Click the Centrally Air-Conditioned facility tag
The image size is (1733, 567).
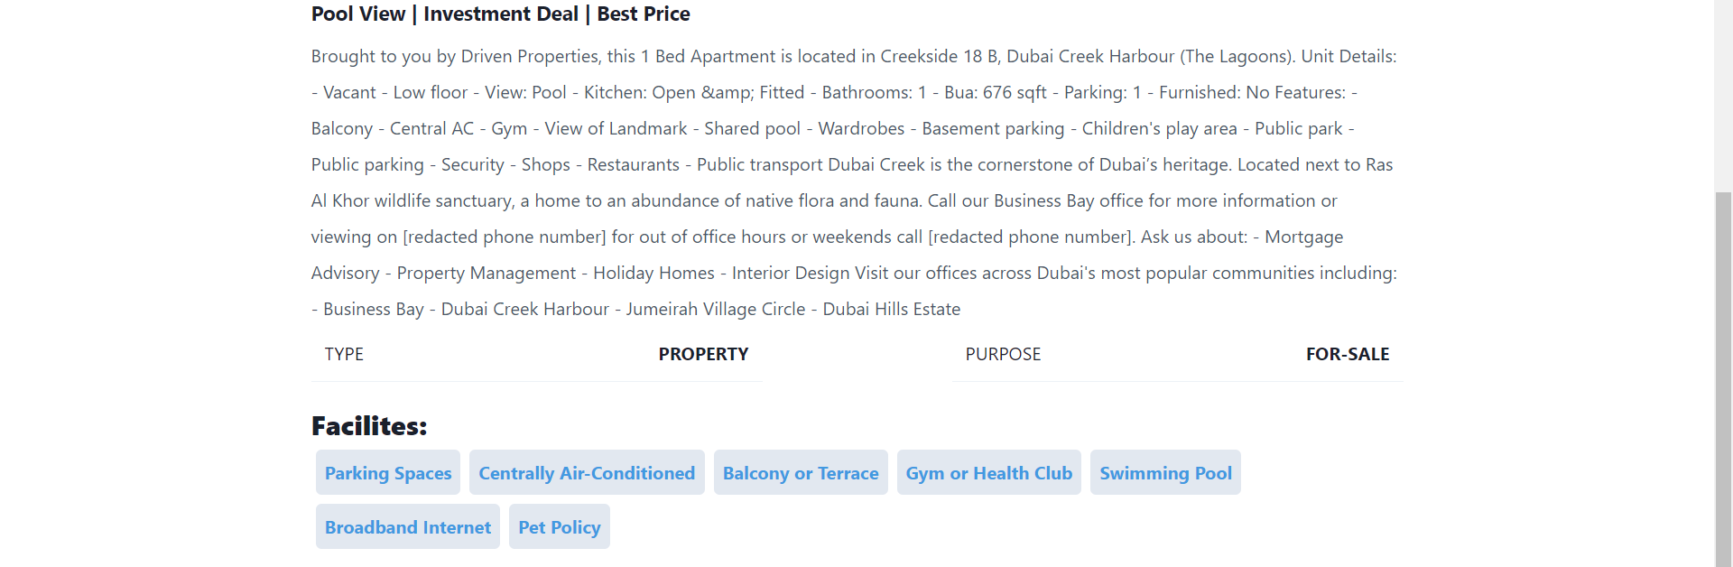point(587,472)
